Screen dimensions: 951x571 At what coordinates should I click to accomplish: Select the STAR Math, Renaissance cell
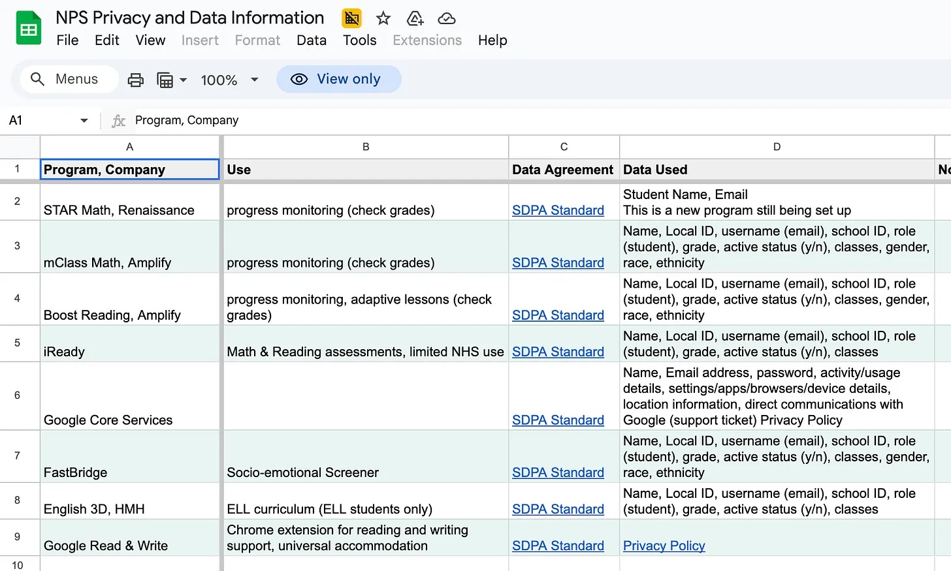click(x=130, y=202)
